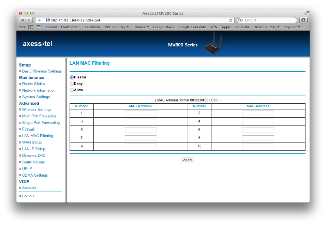Click the LAN MAC Filtering page heading

tap(90, 63)
